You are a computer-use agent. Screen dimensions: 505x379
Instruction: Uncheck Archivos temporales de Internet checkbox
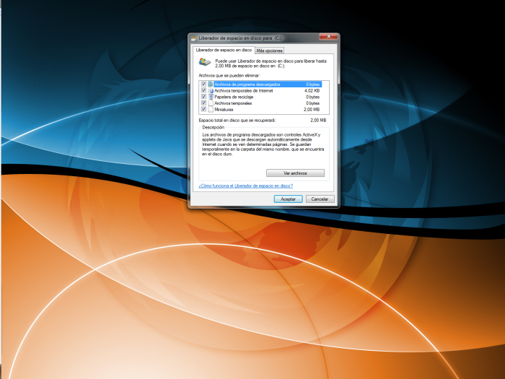[x=203, y=90]
